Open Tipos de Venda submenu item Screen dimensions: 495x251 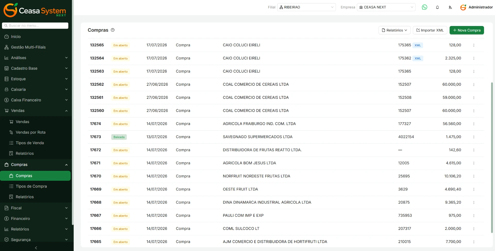coord(36,143)
